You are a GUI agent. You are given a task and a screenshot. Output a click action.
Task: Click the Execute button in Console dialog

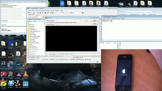tap(86, 21)
